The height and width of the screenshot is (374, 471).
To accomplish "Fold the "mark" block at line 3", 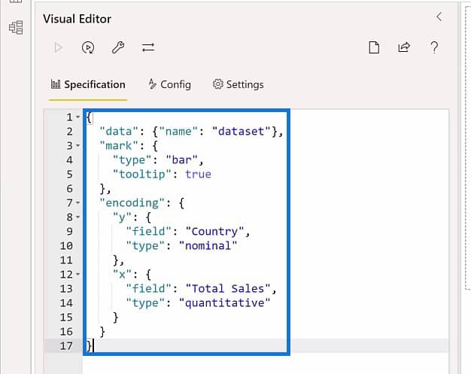I will pyautogui.click(x=77, y=146).
